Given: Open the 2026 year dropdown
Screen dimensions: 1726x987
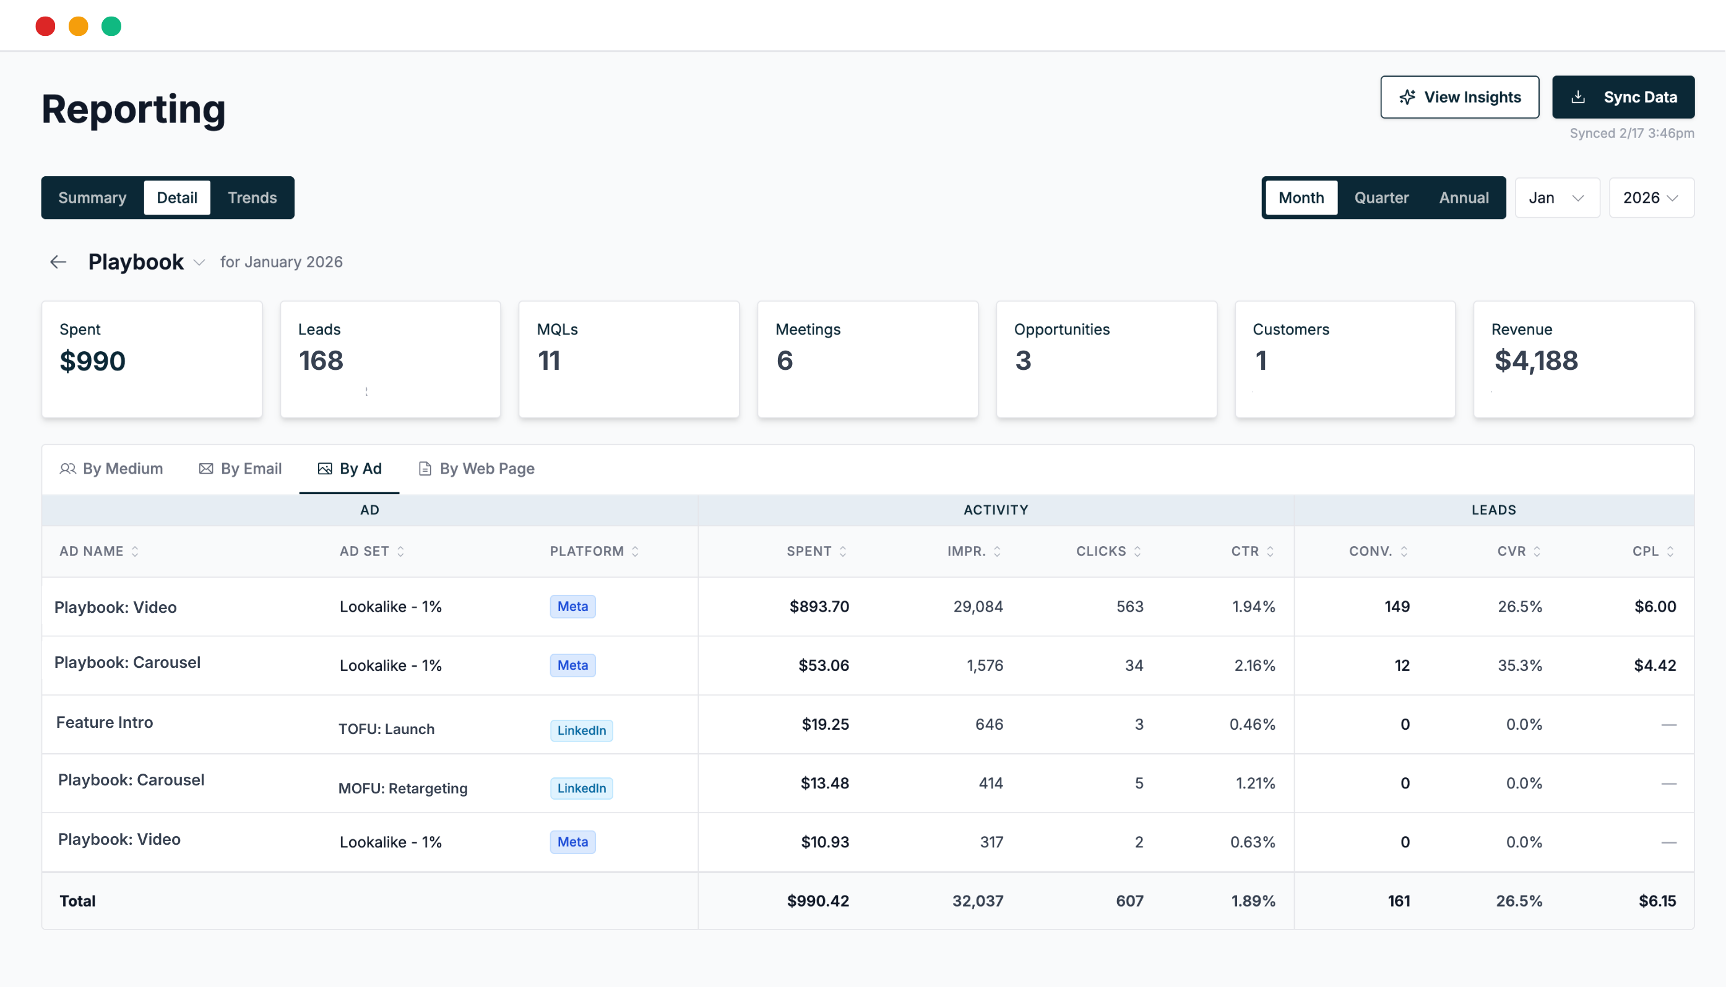Looking at the screenshot, I should (1650, 197).
